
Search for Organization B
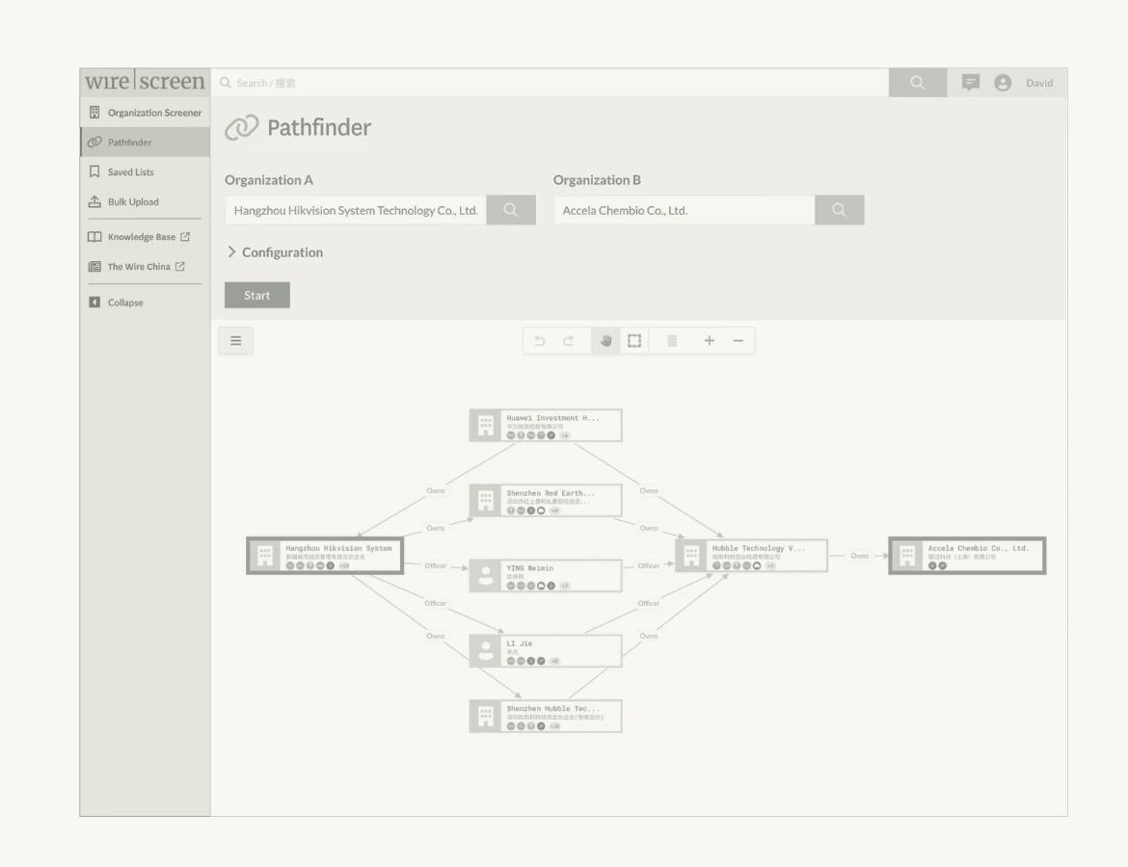[840, 210]
